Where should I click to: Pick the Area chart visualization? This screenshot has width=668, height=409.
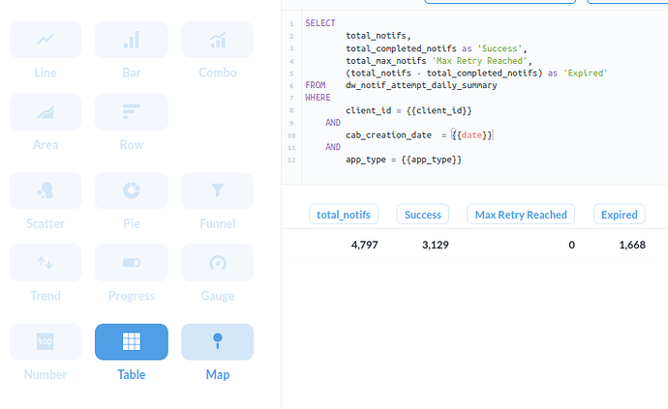click(x=46, y=112)
